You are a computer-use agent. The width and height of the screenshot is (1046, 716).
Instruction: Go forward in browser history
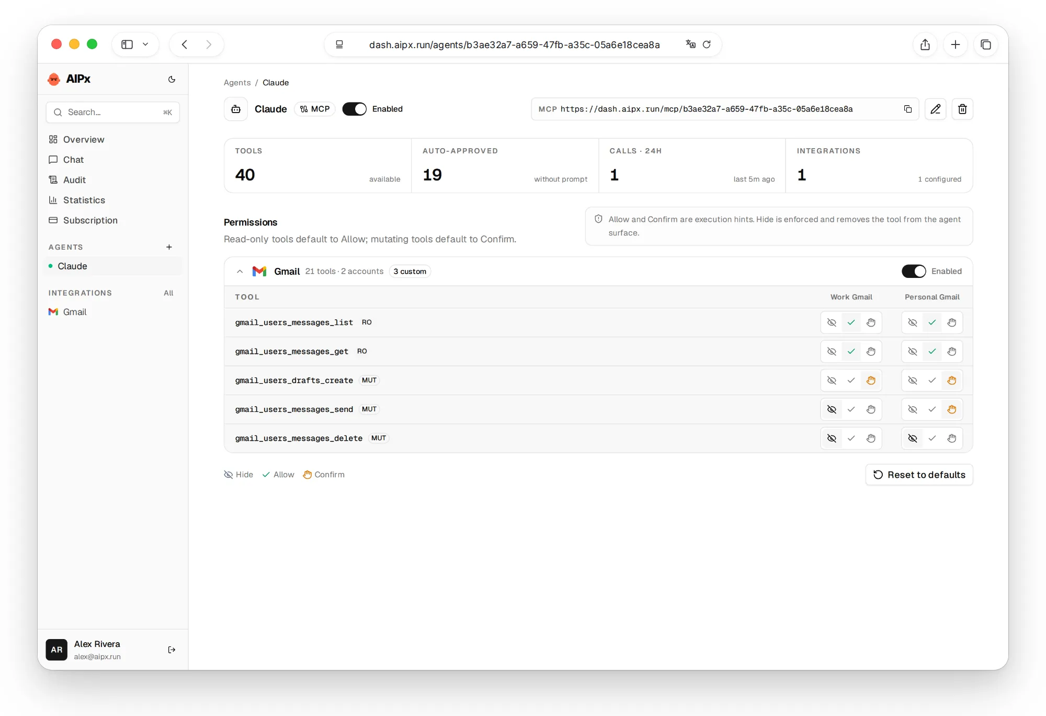tap(209, 44)
